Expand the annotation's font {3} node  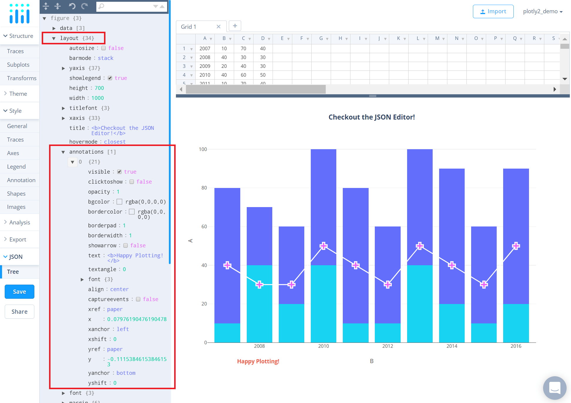click(x=82, y=279)
